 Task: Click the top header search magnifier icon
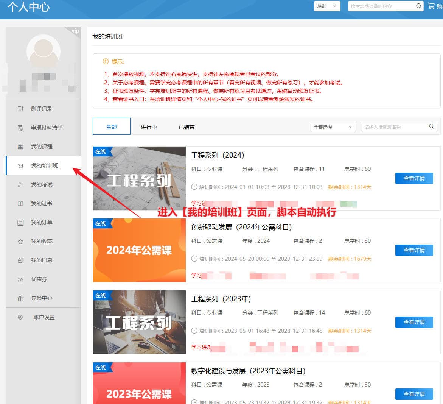(418, 6)
